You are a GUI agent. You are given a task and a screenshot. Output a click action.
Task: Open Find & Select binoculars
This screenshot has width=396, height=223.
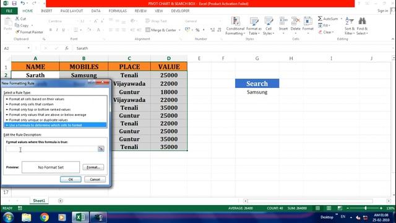click(362, 26)
